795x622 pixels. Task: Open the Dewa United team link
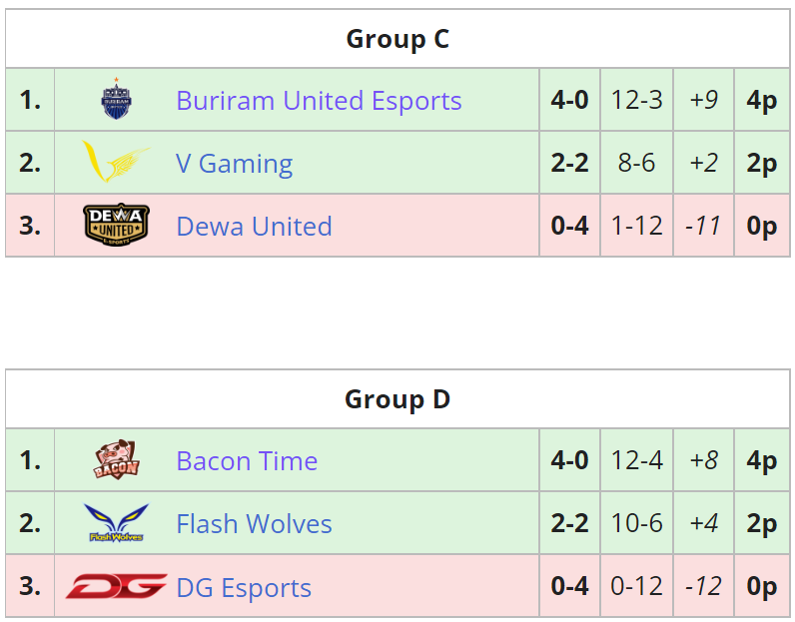[254, 226]
